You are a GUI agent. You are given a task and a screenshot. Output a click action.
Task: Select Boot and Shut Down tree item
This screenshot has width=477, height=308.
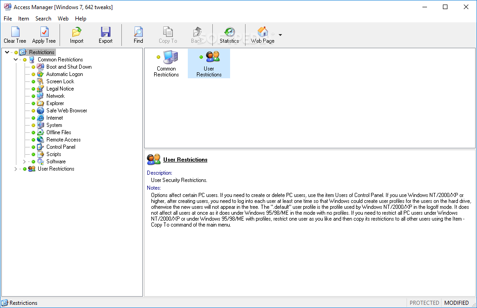[69, 67]
